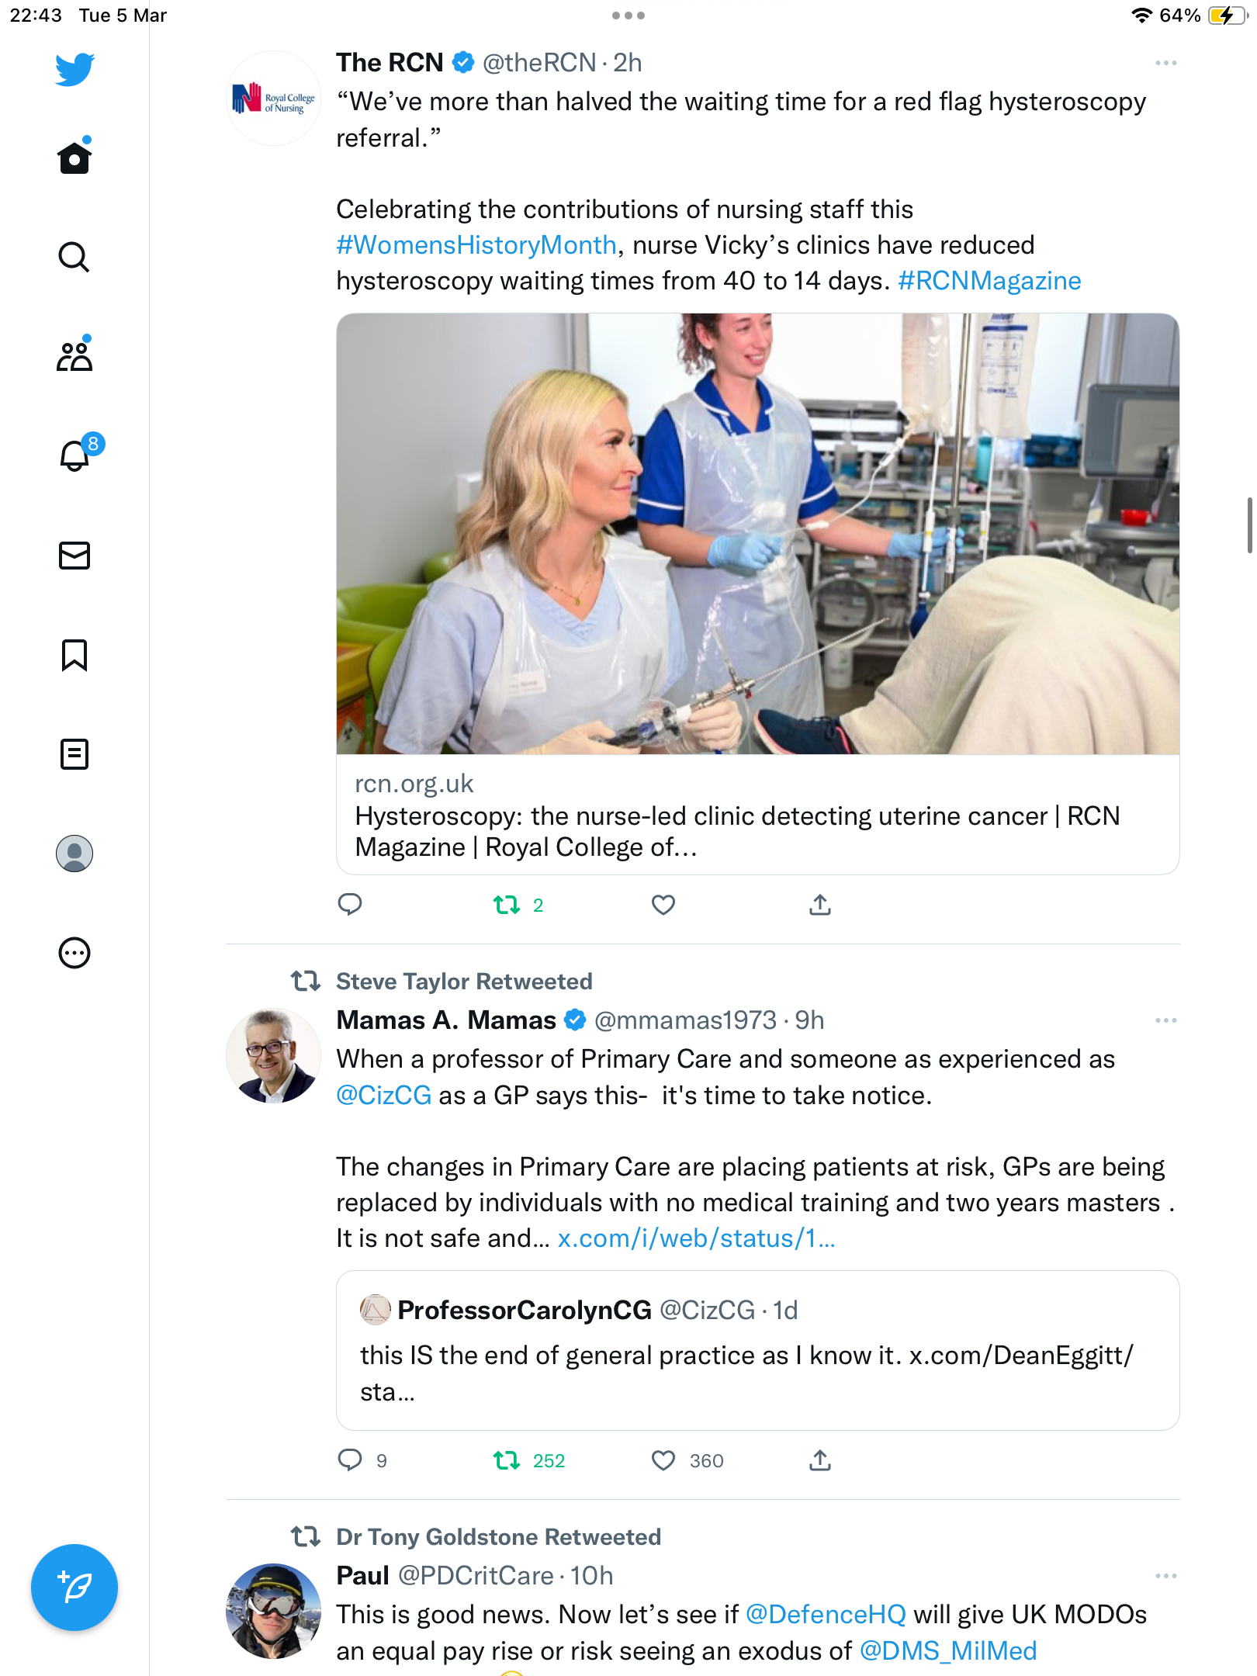Open more options on The RCN tweet

pyautogui.click(x=1165, y=63)
